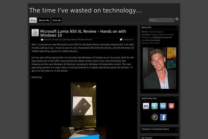Image resolution: width=208 pixels, height=139 pixels.
Task: Open the YouTube channel icon
Action: pyautogui.click(x=171, y=106)
